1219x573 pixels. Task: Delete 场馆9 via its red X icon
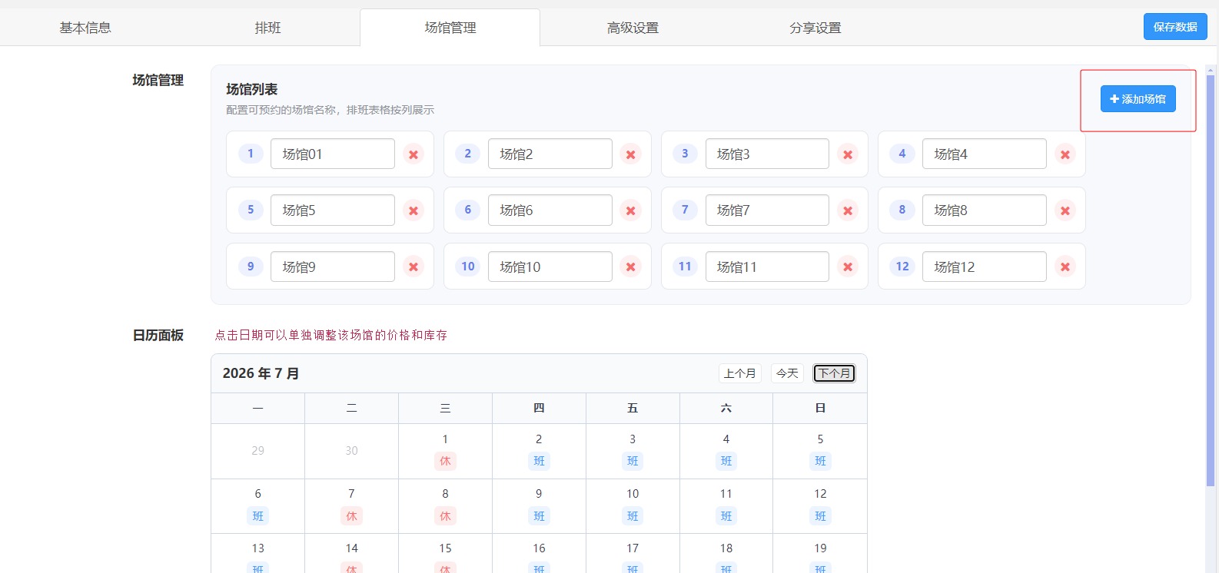(x=414, y=267)
